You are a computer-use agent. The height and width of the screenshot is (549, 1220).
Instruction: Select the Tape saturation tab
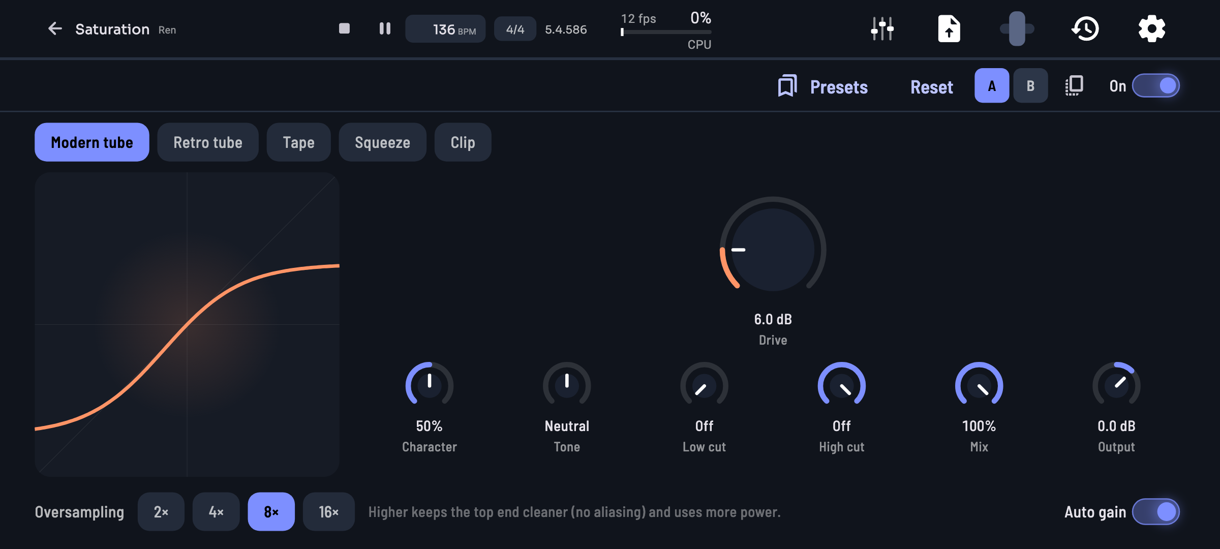(298, 142)
